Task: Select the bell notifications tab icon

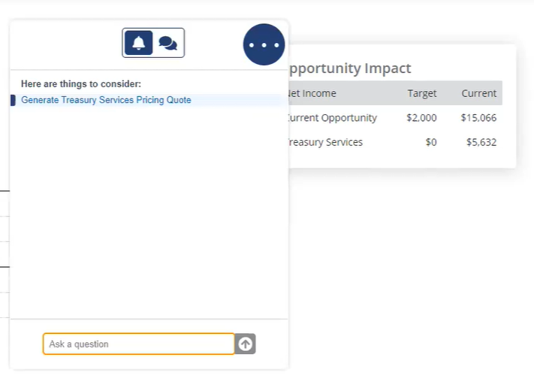Action: point(138,43)
